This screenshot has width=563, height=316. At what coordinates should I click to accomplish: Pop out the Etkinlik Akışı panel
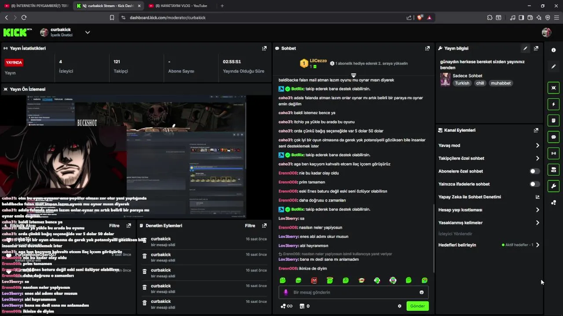click(x=128, y=226)
